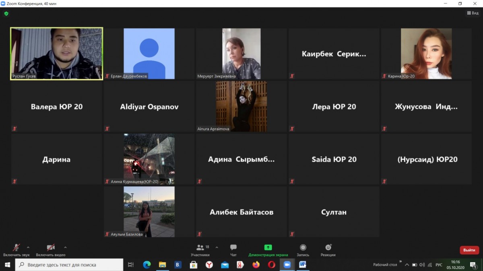Open Opera browser from the taskbar
This screenshot has height=271, width=483.
tap(272, 265)
